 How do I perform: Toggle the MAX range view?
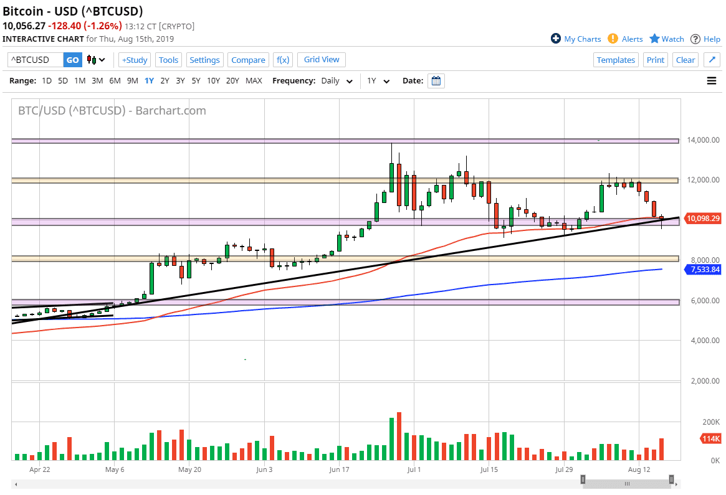254,80
